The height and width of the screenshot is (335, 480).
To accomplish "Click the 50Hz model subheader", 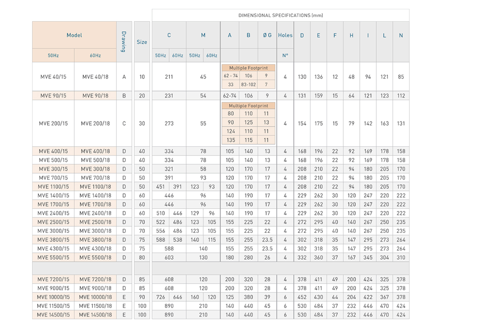I will 53,55.
